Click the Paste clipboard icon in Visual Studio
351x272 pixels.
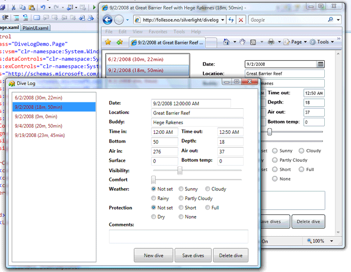(32, 7)
